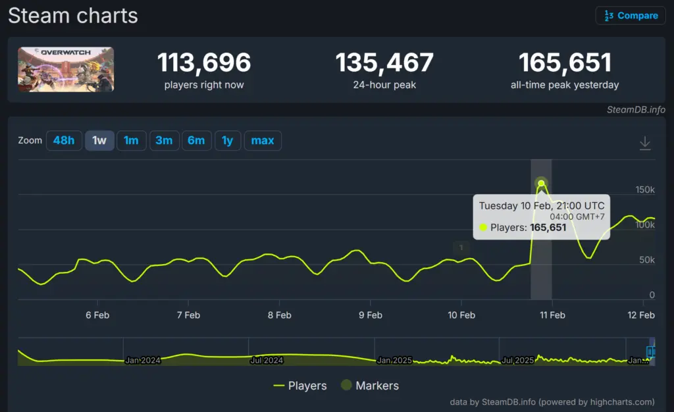Click the download chart icon

(645, 143)
